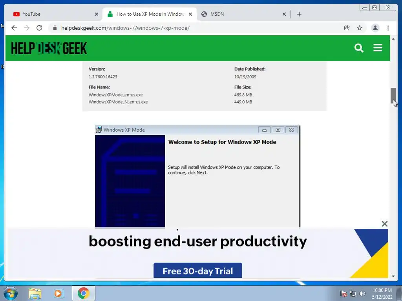Click file name WindowsXPMode_N_en-us.exe
This screenshot has height=301, width=402.
pyautogui.click(x=118, y=102)
